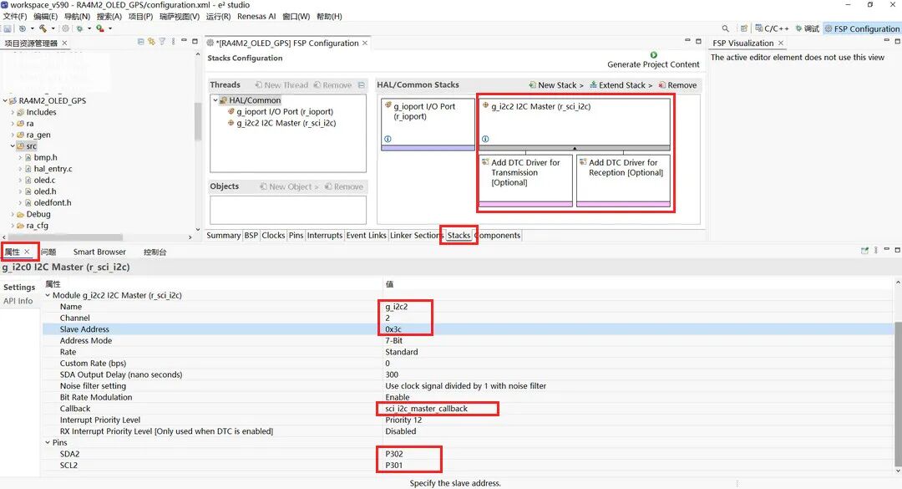Switch to the Clocks tab
Screen dimensions: 902x489
[x=273, y=235]
